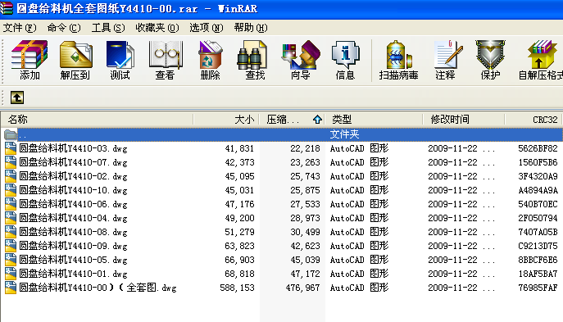Click file icon of Y4410-03.dwg
The width and height of the screenshot is (563, 322).
(11, 148)
